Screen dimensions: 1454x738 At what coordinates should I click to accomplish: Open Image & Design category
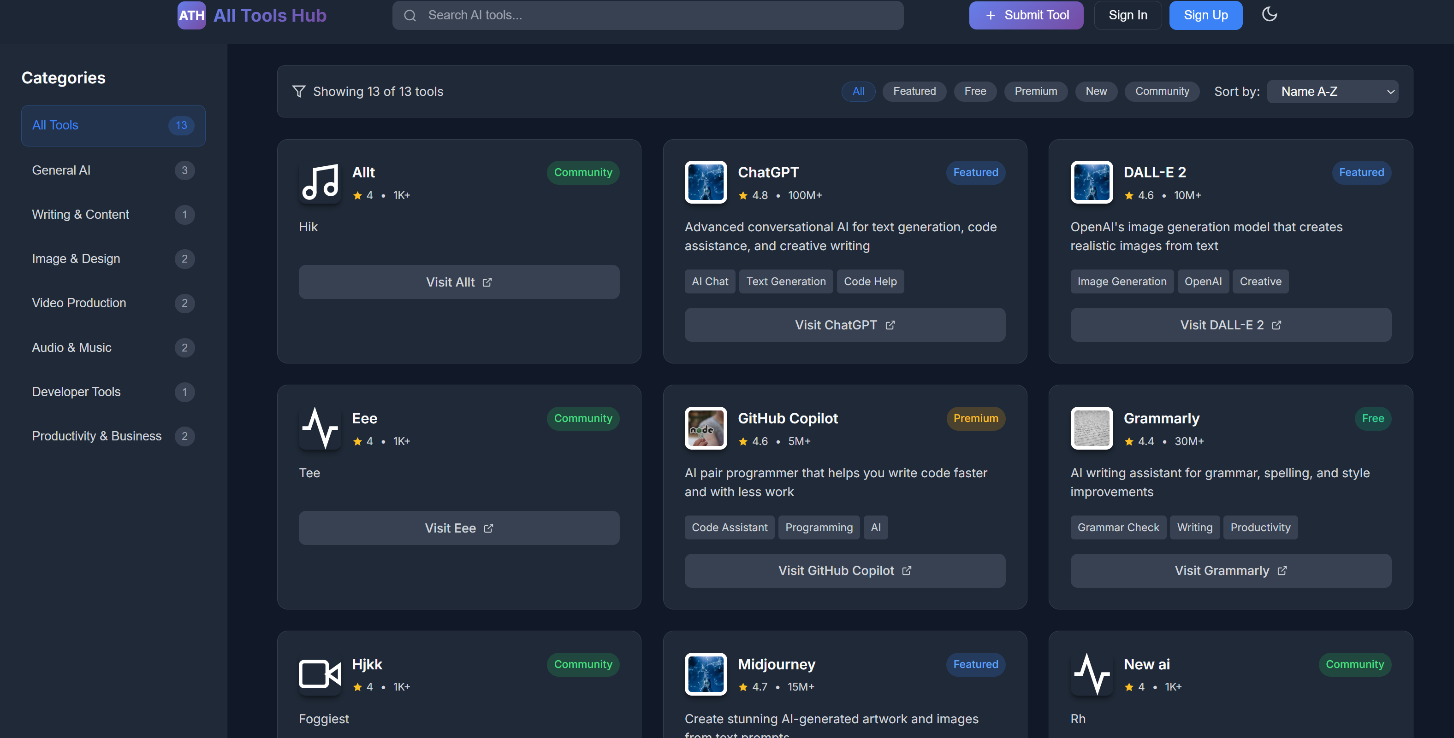pyautogui.click(x=113, y=259)
